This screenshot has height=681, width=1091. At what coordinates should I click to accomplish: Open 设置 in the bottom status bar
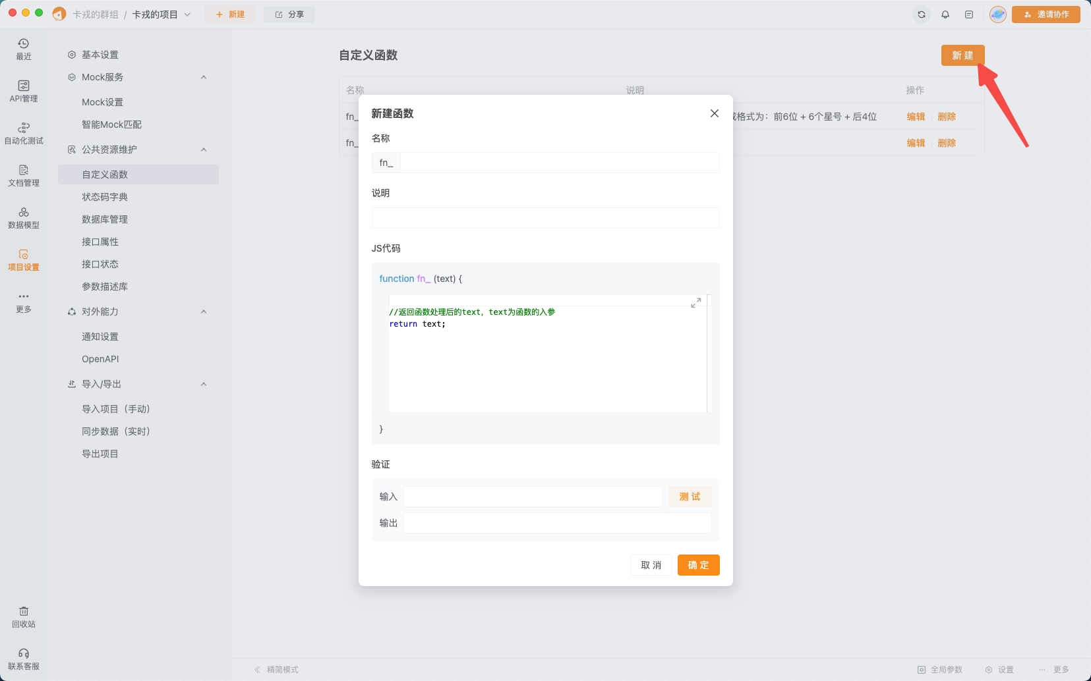coord(999,670)
